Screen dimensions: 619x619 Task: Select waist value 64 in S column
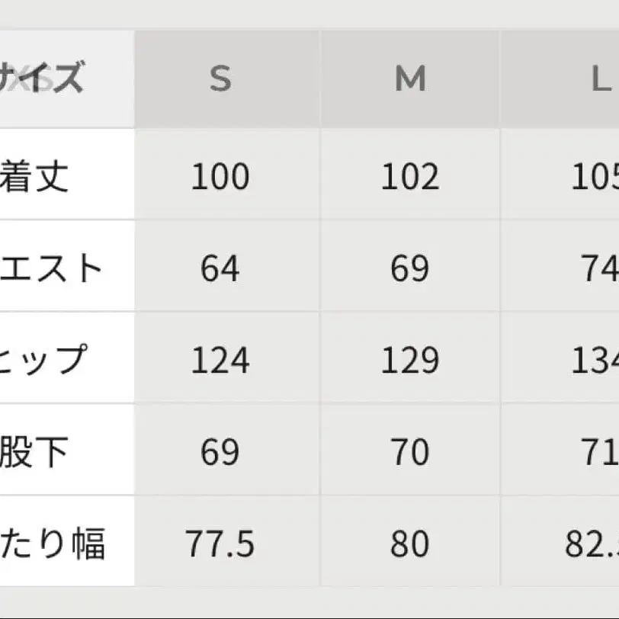coord(220,268)
